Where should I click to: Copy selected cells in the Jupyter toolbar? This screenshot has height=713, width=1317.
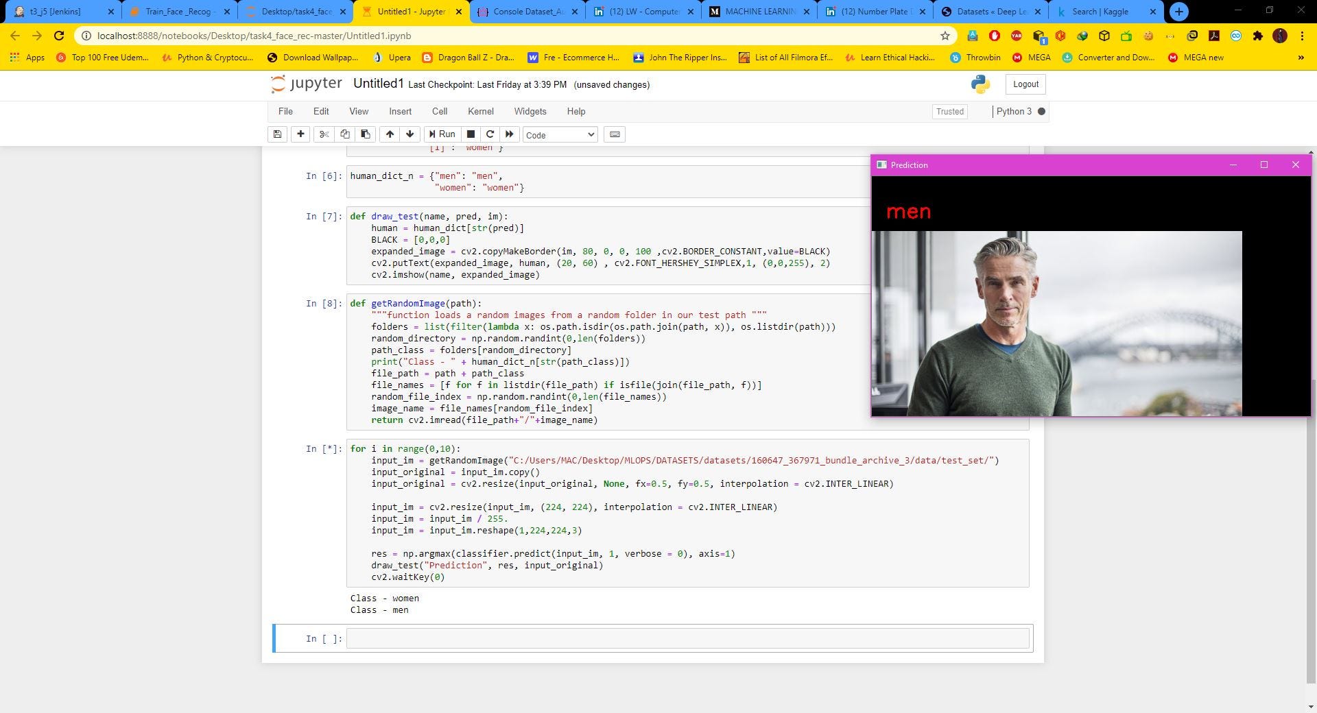pos(345,134)
